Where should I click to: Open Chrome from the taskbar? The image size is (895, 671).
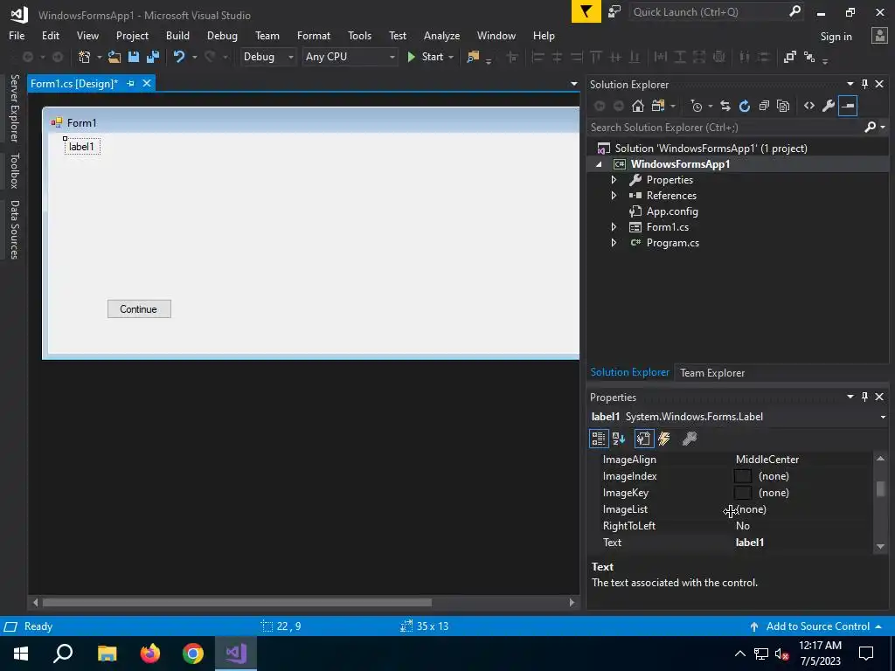pyautogui.click(x=193, y=653)
